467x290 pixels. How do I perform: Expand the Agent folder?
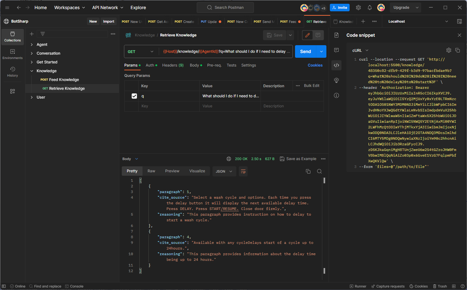click(x=32, y=45)
